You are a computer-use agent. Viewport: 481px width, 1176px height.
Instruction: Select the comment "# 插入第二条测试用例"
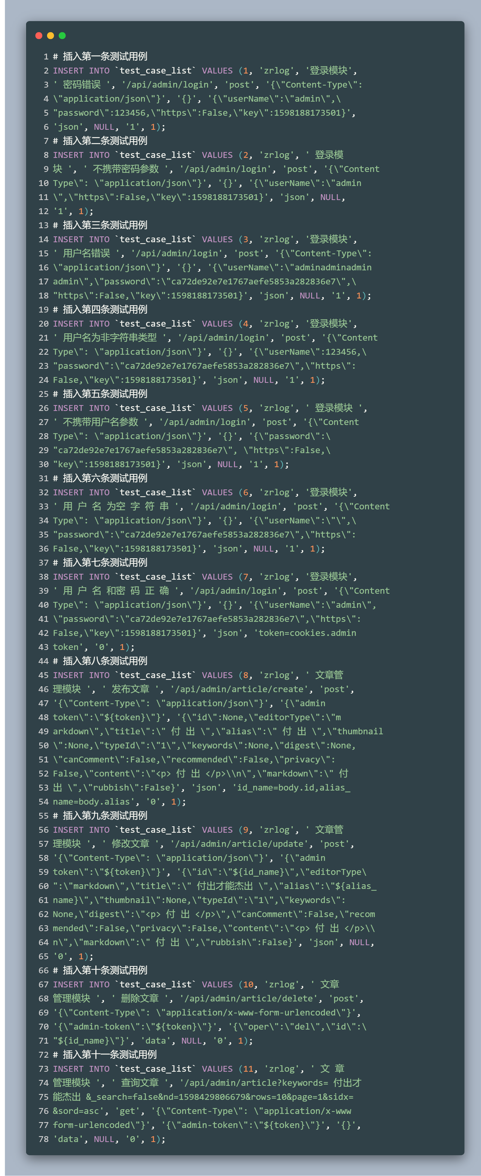tap(100, 141)
